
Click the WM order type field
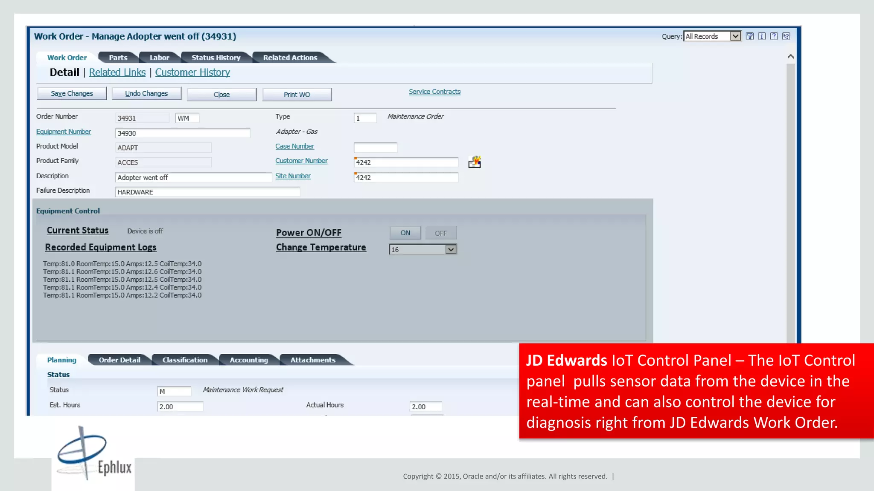point(187,118)
